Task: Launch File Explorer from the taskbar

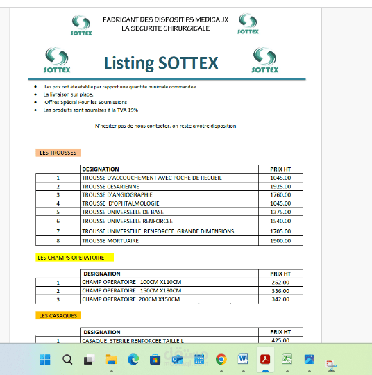Action: click(x=112, y=359)
